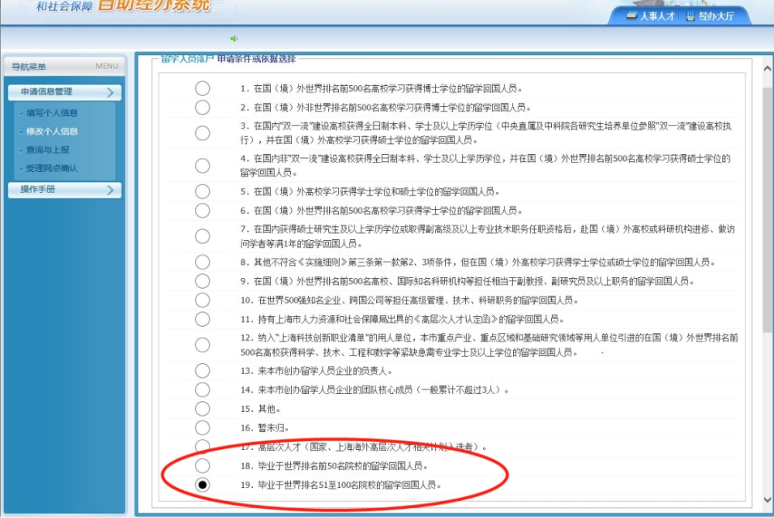This screenshot has height=518, width=774.
Task: Select option 6 top 500 学士学位 radio
Action: click(x=202, y=211)
